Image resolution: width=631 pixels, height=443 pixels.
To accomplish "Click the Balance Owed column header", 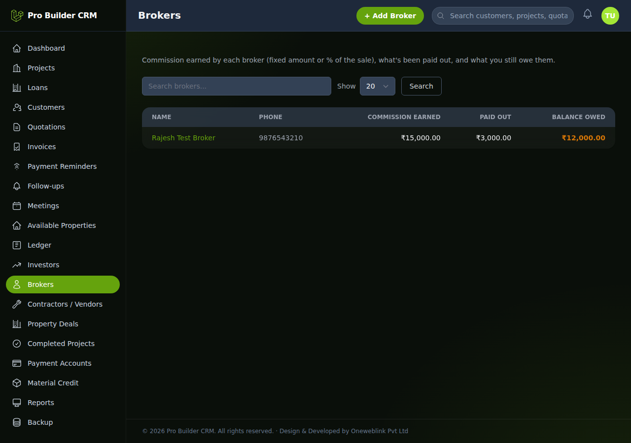I will point(579,117).
